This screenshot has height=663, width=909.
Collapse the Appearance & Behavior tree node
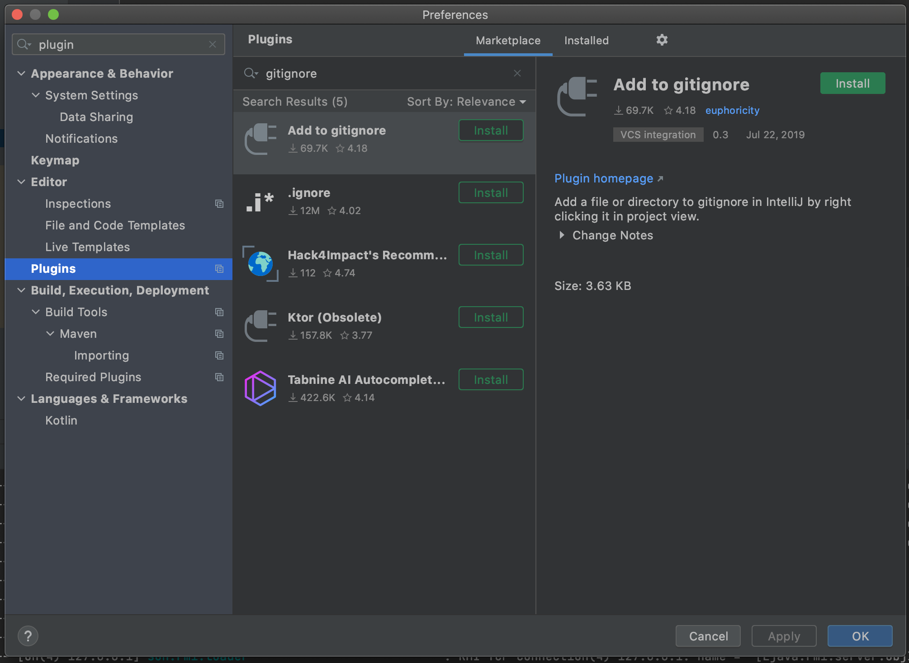(x=21, y=74)
